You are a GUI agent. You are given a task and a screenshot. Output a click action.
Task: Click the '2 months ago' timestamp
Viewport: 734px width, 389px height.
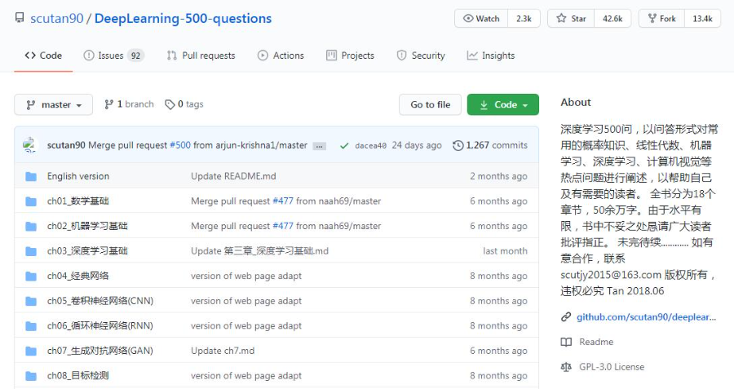pyautogui.click(x=498, y=176)
